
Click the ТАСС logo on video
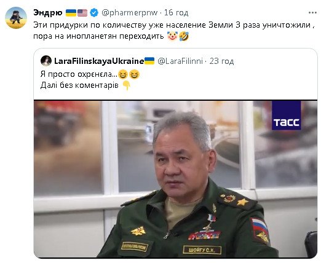point(287,116)
